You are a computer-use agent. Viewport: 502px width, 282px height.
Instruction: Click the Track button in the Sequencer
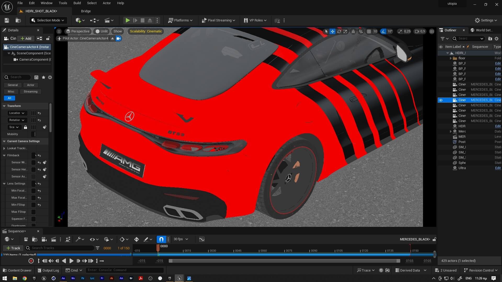point(13,248)
